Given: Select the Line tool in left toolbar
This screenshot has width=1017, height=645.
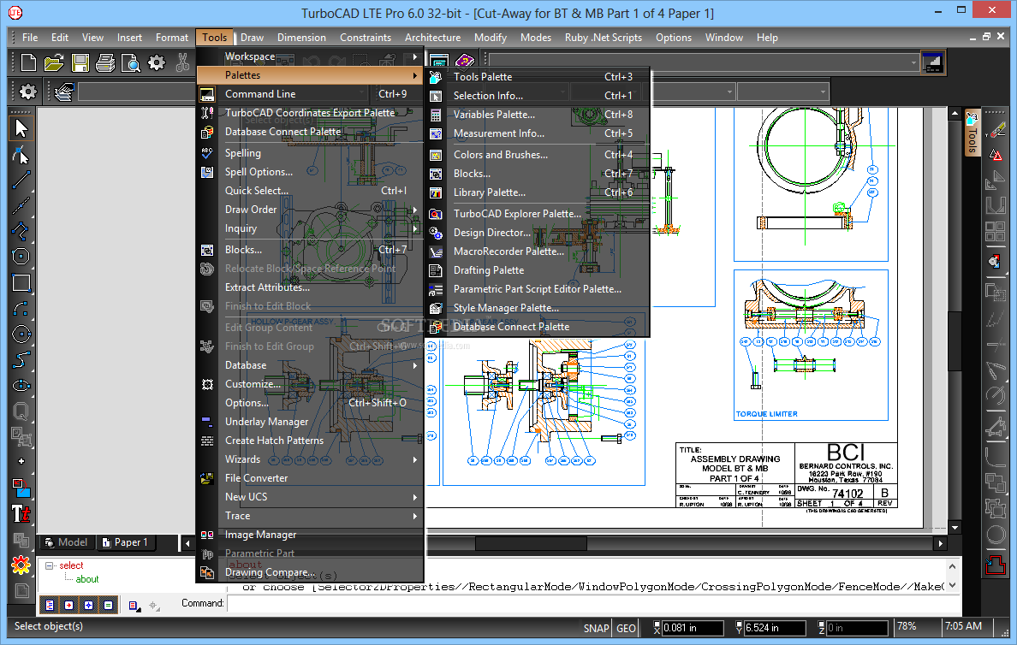Looking at the screenshot, I should 21,180.
